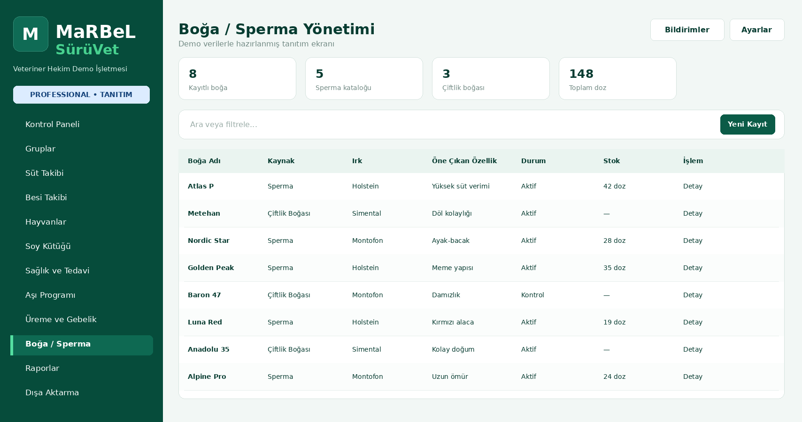
Task: Click Yüksek süt verimi feature cell
Action: tap(461, 186)
